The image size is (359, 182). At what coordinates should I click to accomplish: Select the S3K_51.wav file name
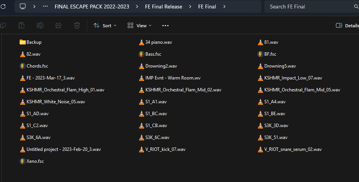pos(276,137)
